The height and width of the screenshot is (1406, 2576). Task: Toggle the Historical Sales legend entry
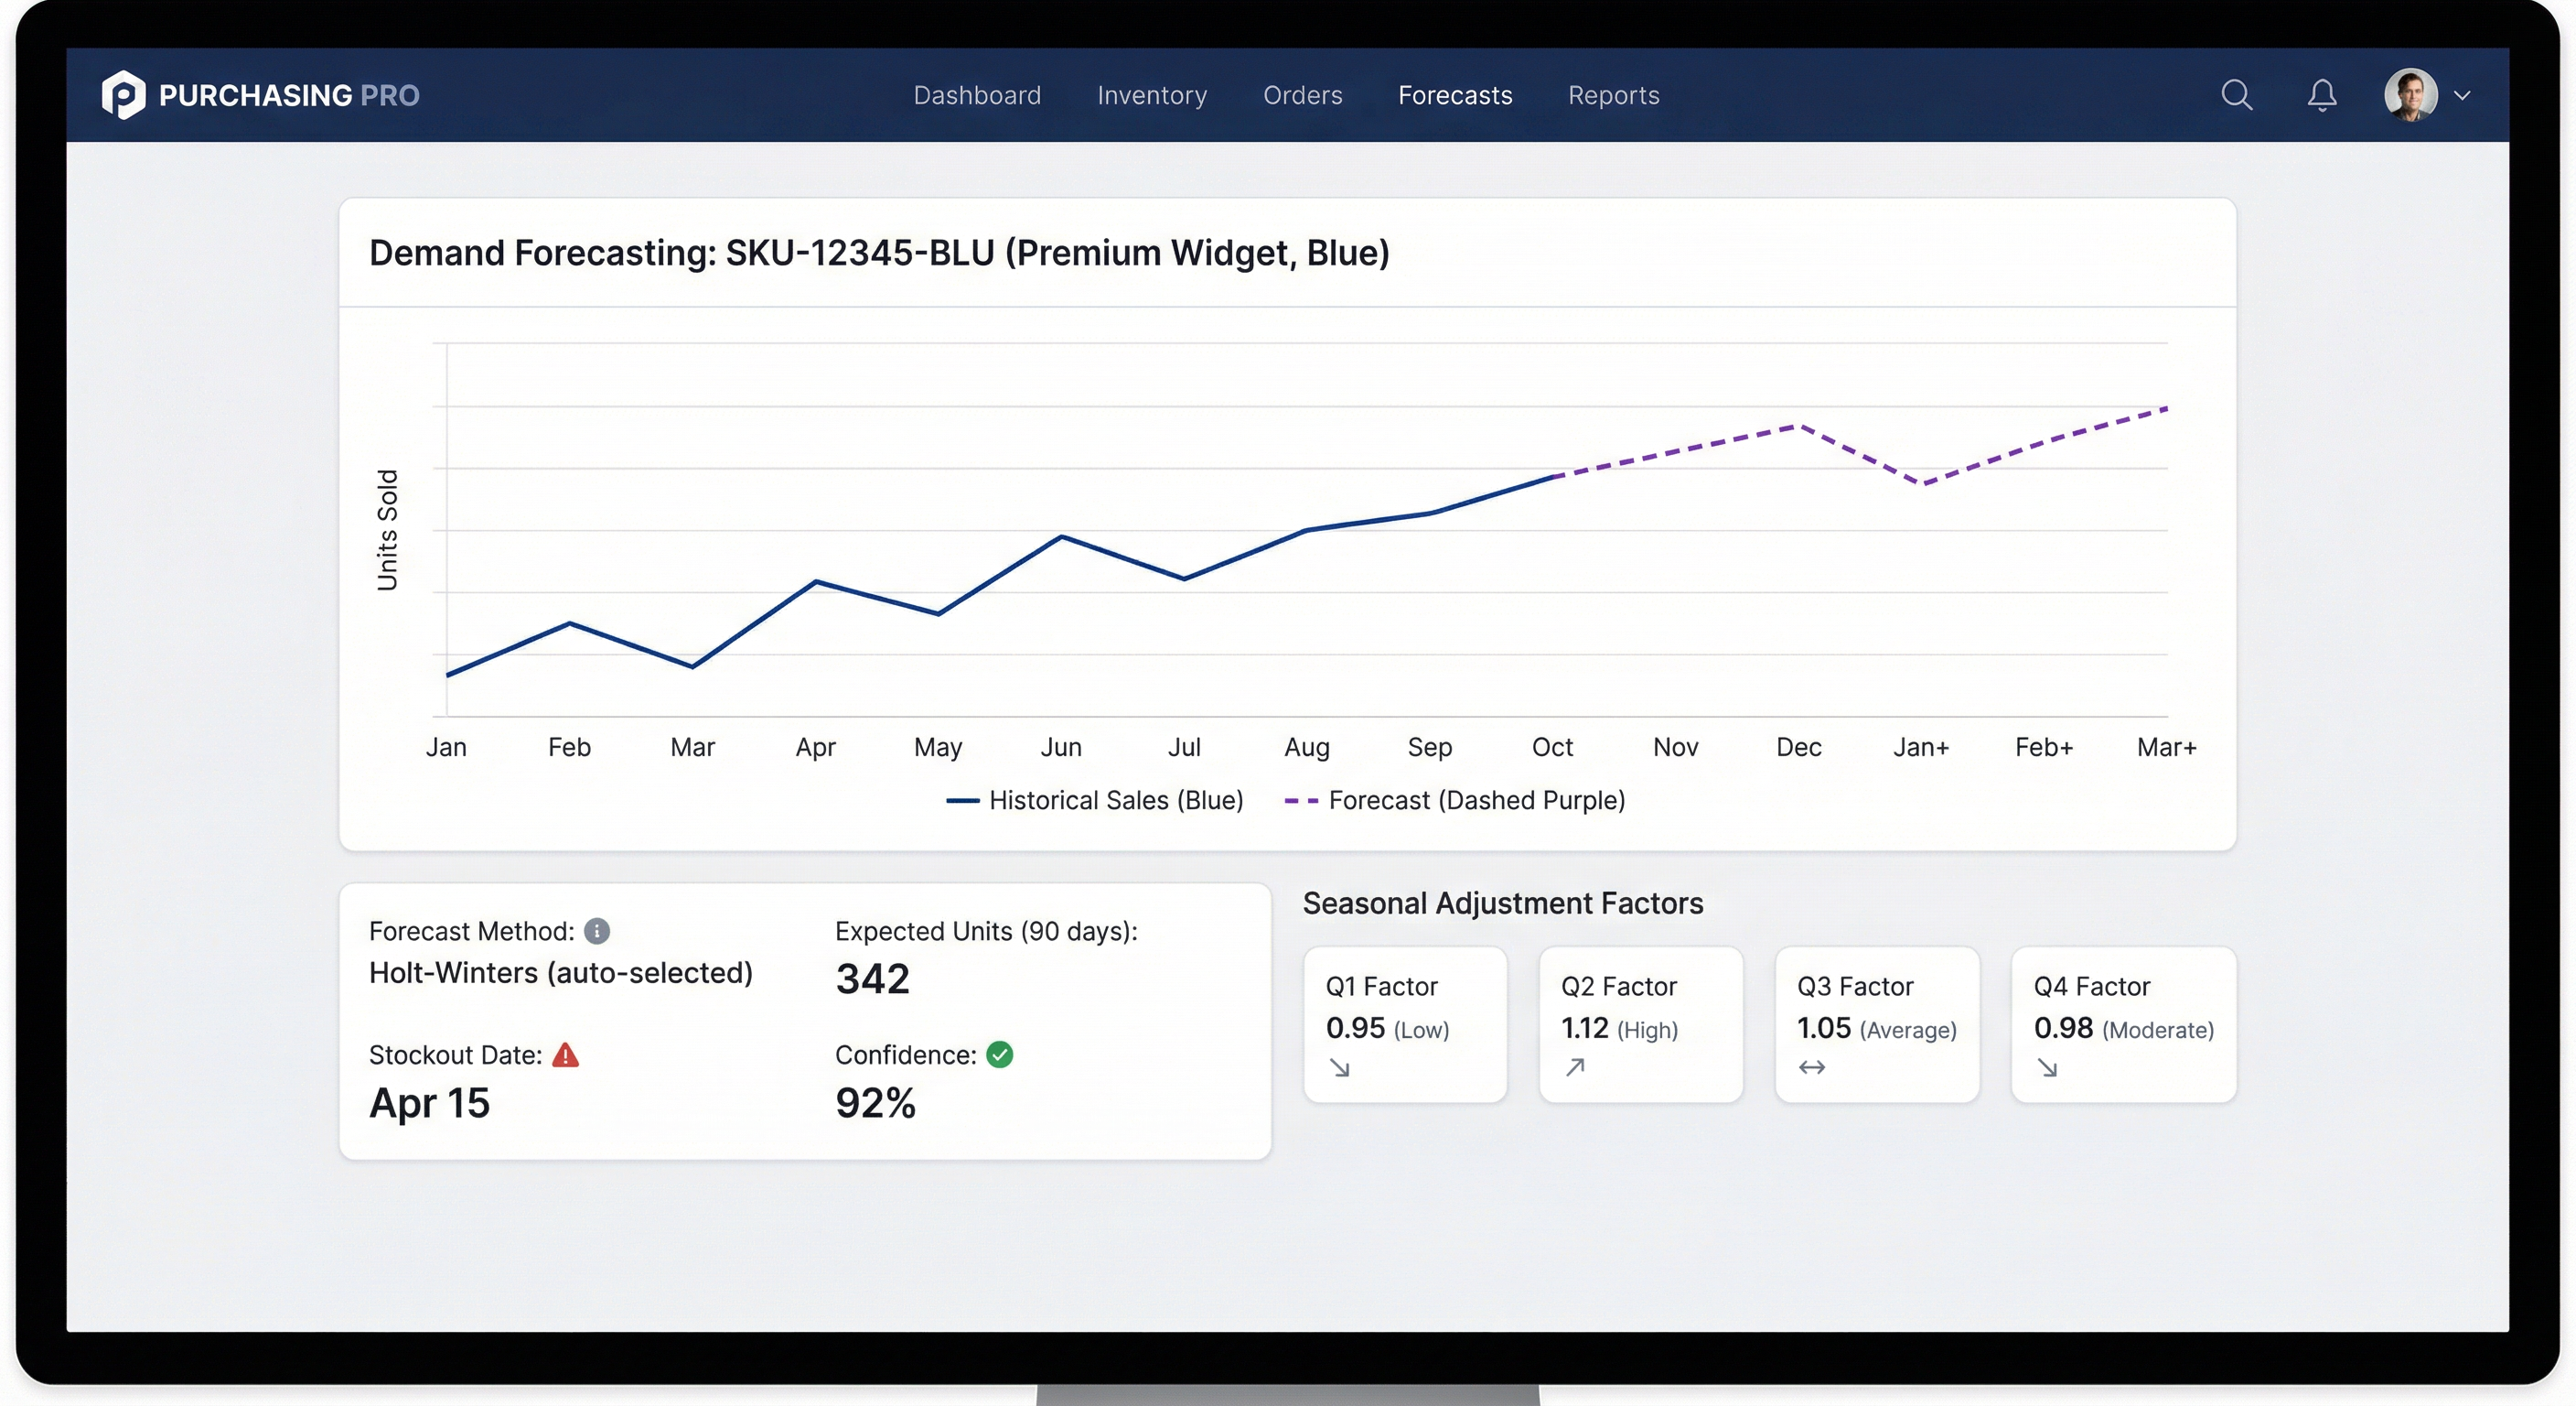1095,799
